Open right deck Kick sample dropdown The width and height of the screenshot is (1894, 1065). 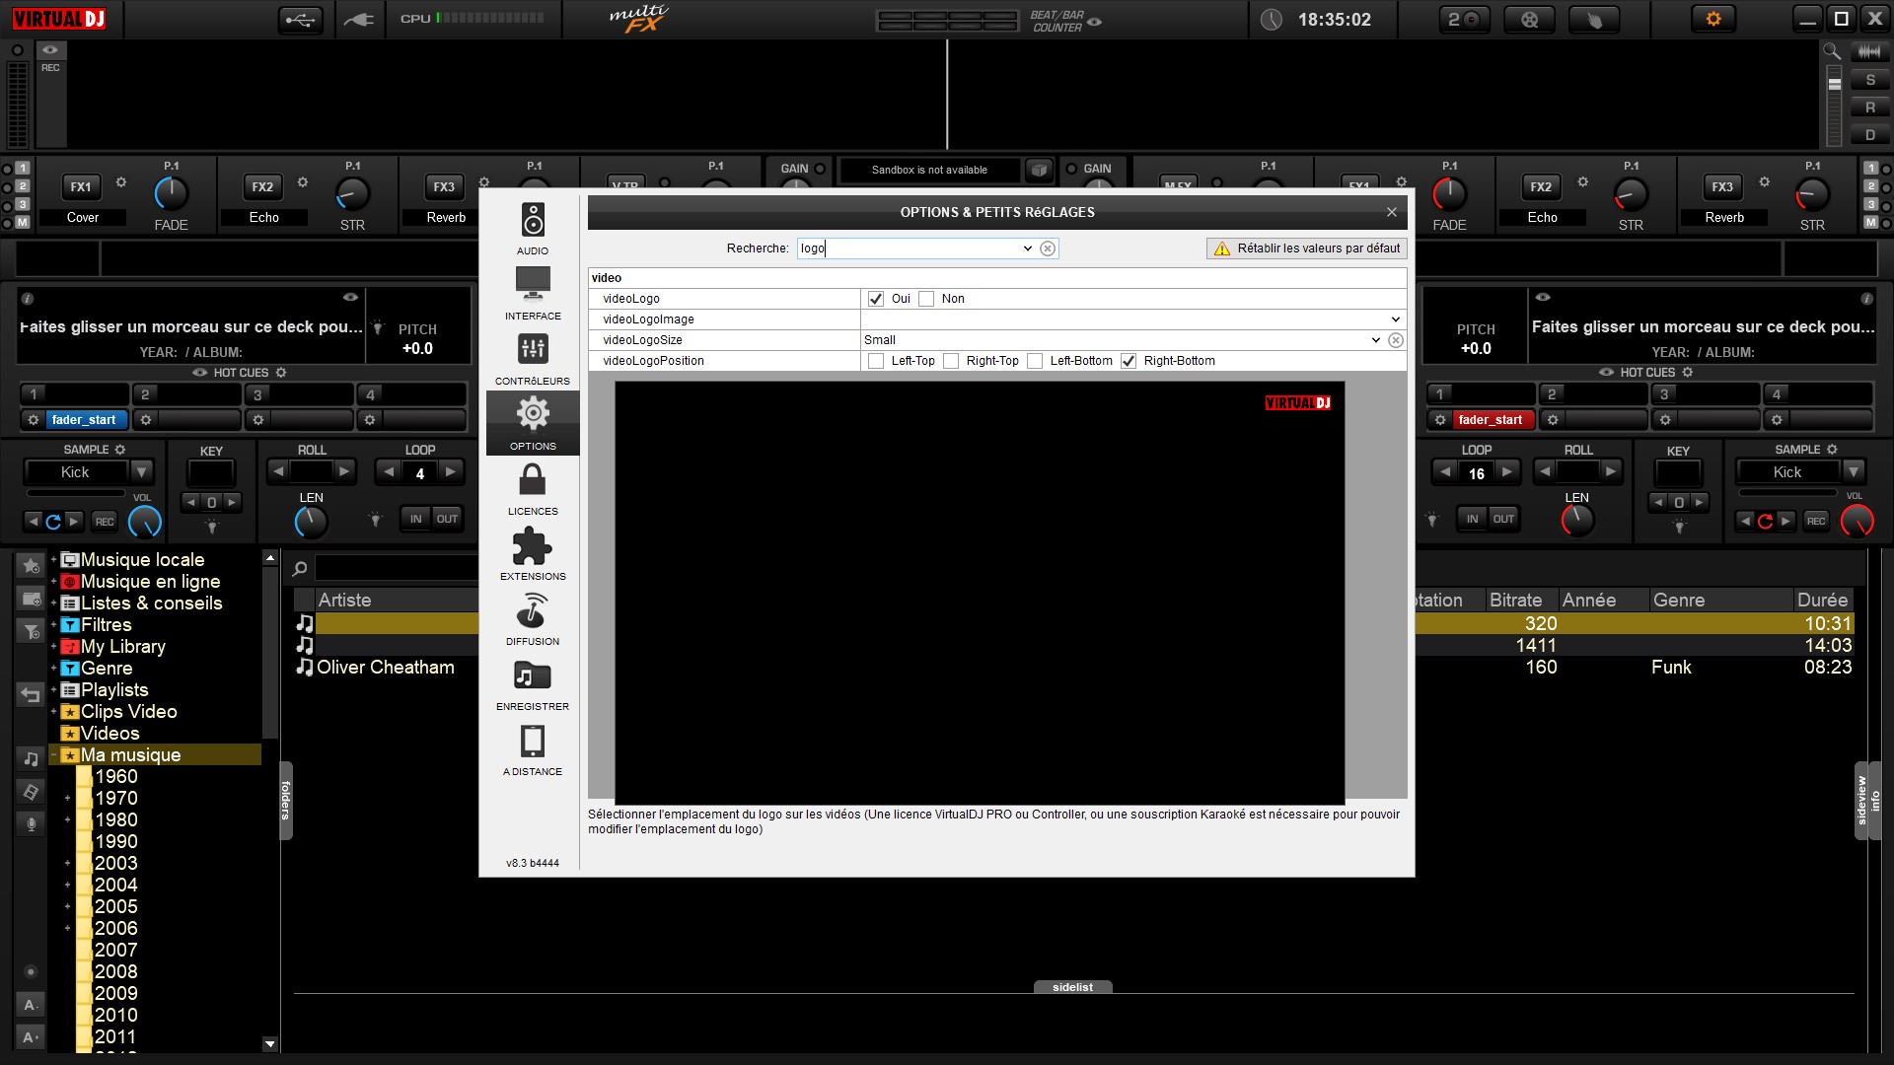click(1854, 472)
